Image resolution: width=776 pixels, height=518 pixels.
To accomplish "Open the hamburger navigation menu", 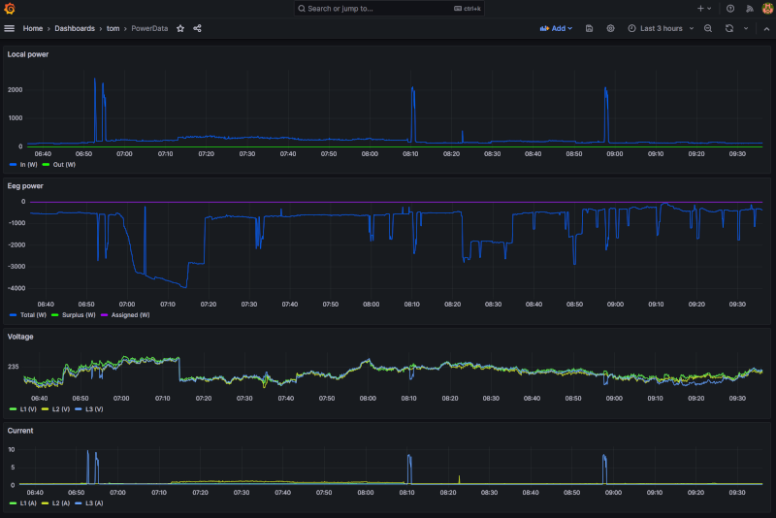I will click(x=10, y=28).
